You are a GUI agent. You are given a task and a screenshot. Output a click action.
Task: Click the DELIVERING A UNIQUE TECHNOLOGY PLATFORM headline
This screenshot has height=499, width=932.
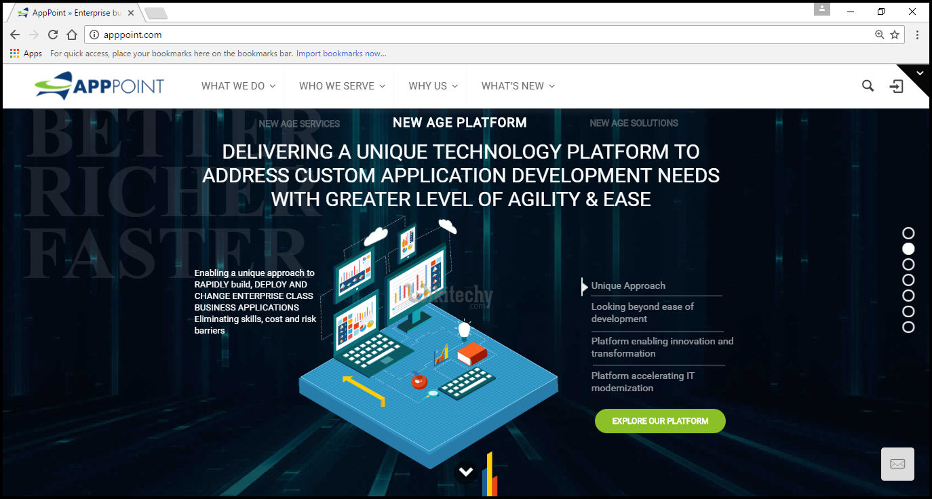pos(461,176)
